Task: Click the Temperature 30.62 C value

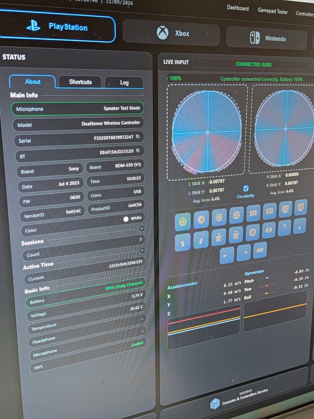Action: click(x=136, y=308)
